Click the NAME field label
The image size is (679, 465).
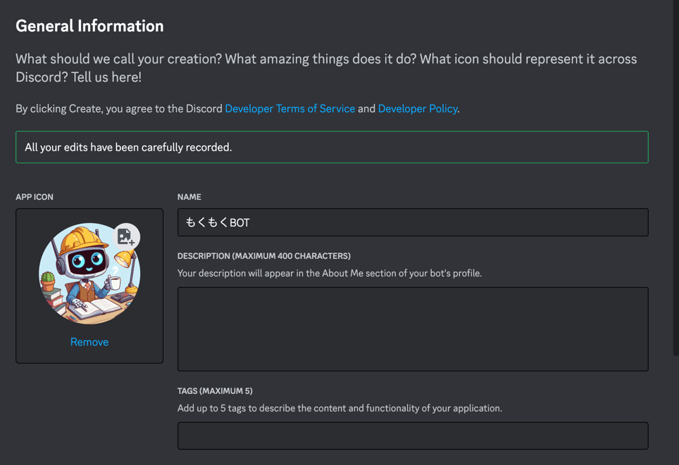click(189, 197)
